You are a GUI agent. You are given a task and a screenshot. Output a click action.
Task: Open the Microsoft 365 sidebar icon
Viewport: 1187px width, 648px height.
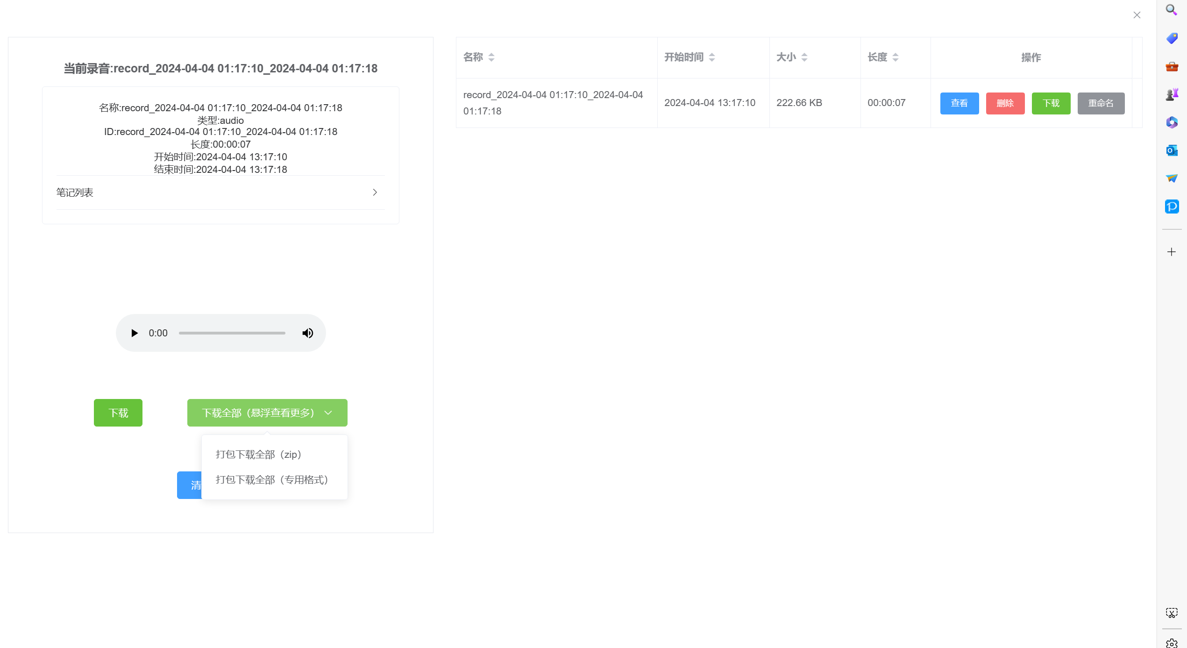coord(1172,122)
